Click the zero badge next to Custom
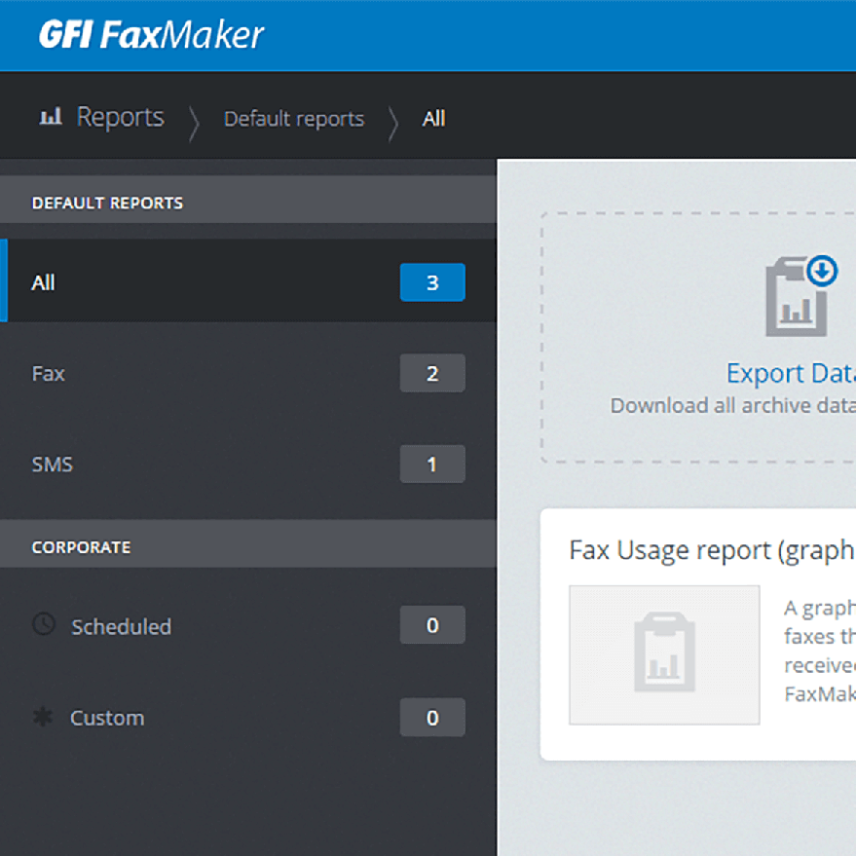Screen dimensions: 856x856 tap(432, 717)
